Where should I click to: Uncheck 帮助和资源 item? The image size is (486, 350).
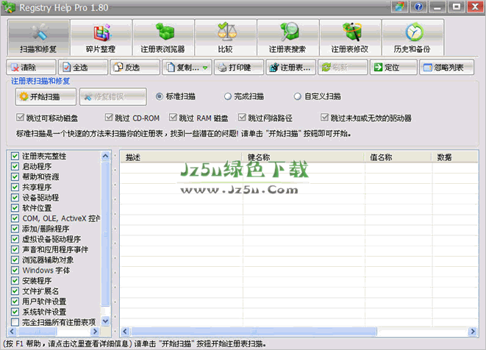tap(15, 176)
